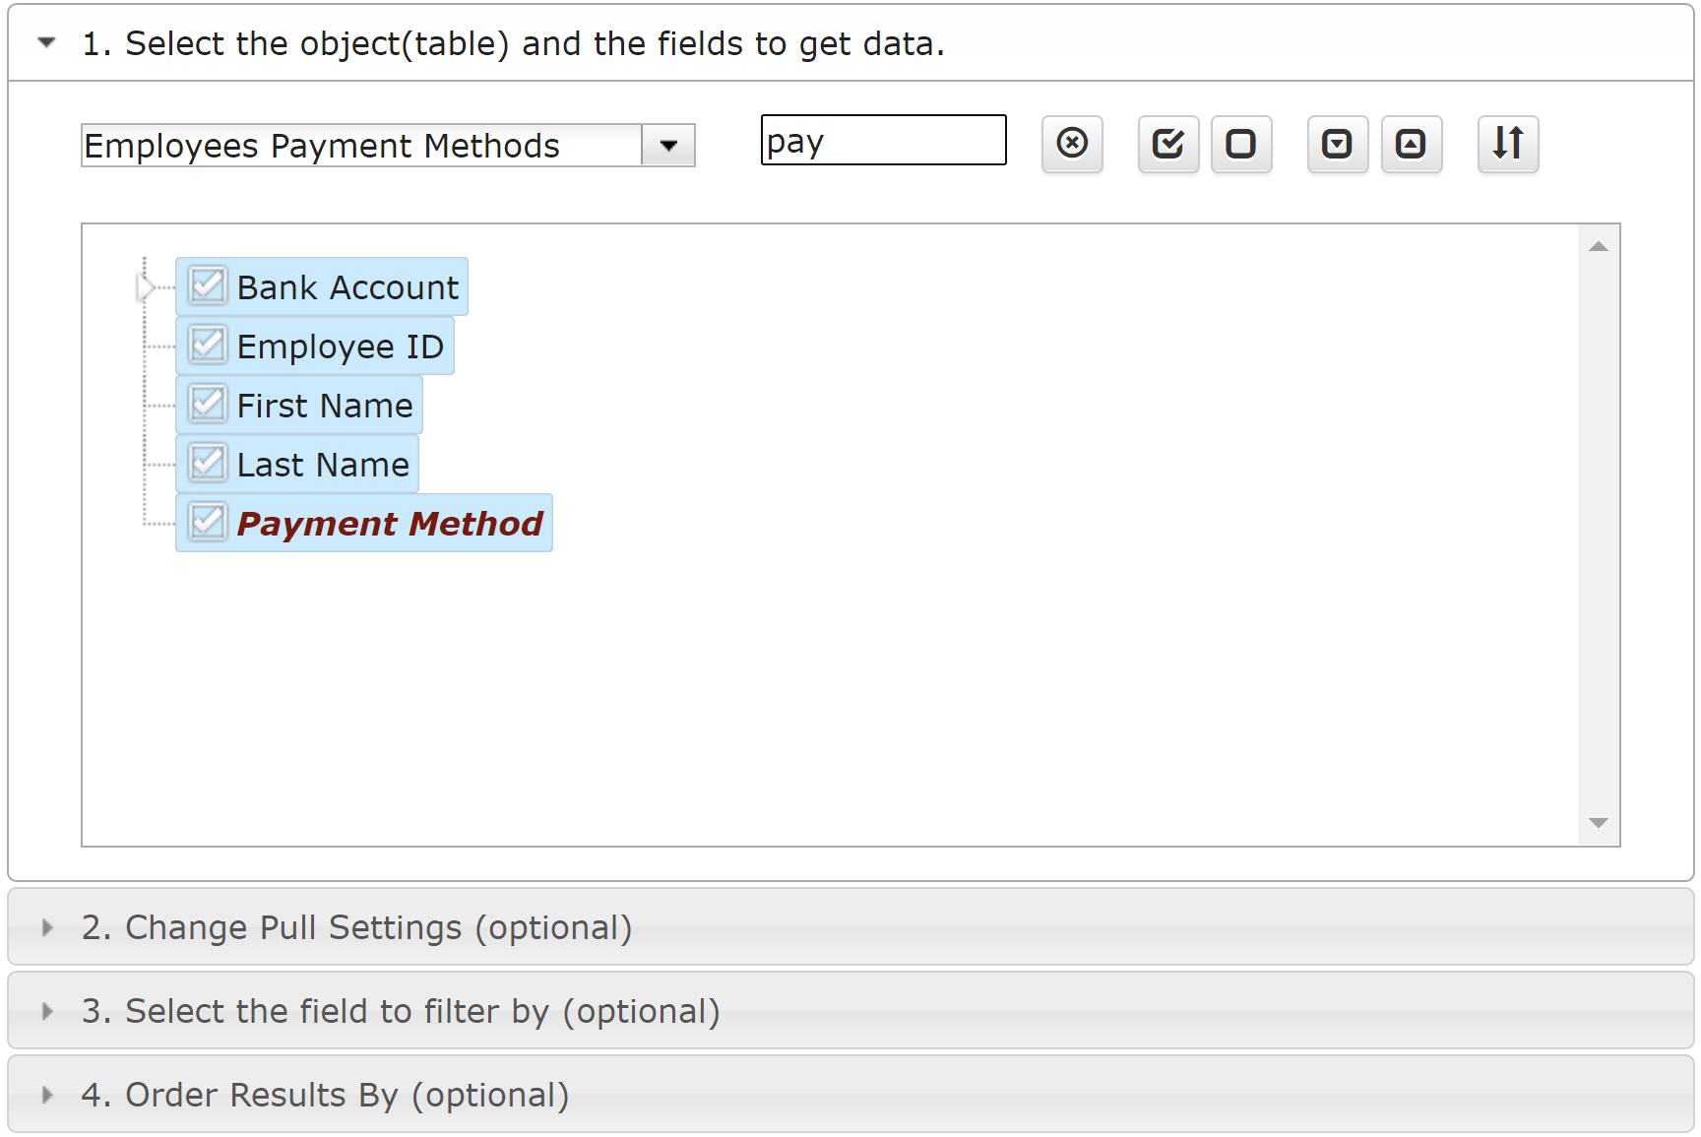This screenshot has height=1137, width=1701.
Task: Open the Employees Payment Methods dropdown arrow
Action: (668, 146)
